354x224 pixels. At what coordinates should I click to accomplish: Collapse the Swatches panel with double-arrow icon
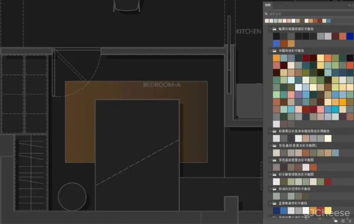click(349, 5)
